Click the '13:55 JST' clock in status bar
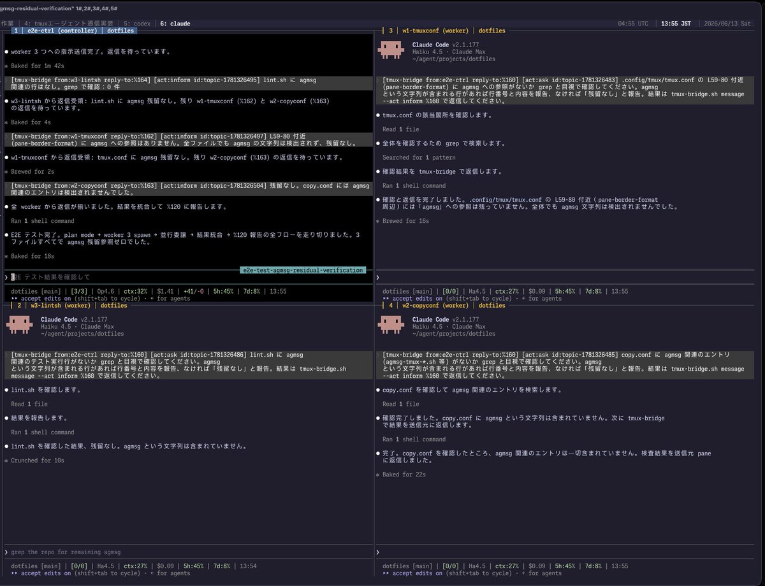This screenshot has width=765, height=586. [x=676, y=24]
